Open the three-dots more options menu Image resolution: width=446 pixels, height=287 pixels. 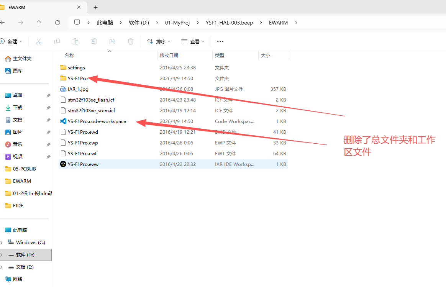click(x=220, y=41)
